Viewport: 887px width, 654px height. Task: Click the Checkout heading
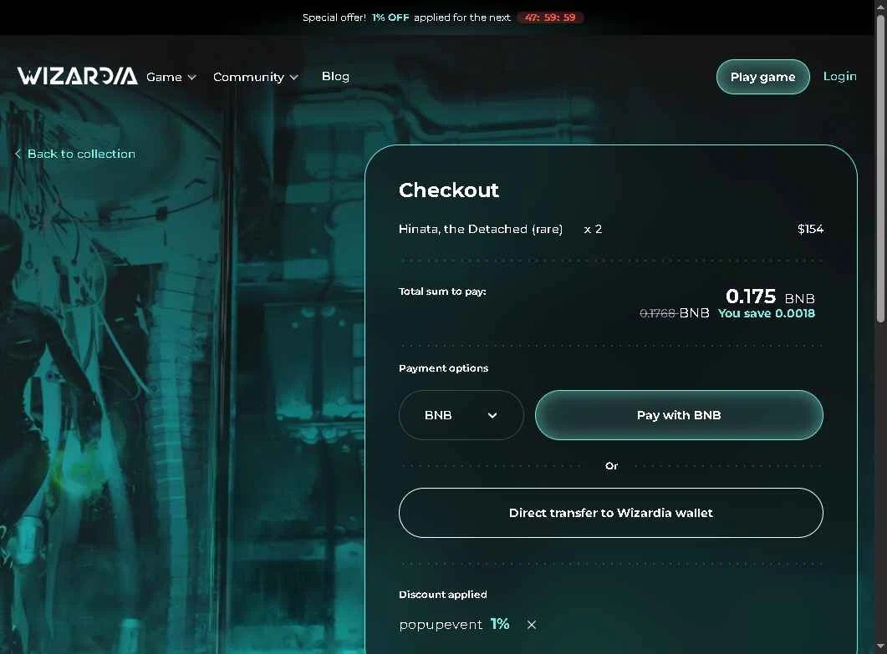pyautogui.click(x=449, y=190)
